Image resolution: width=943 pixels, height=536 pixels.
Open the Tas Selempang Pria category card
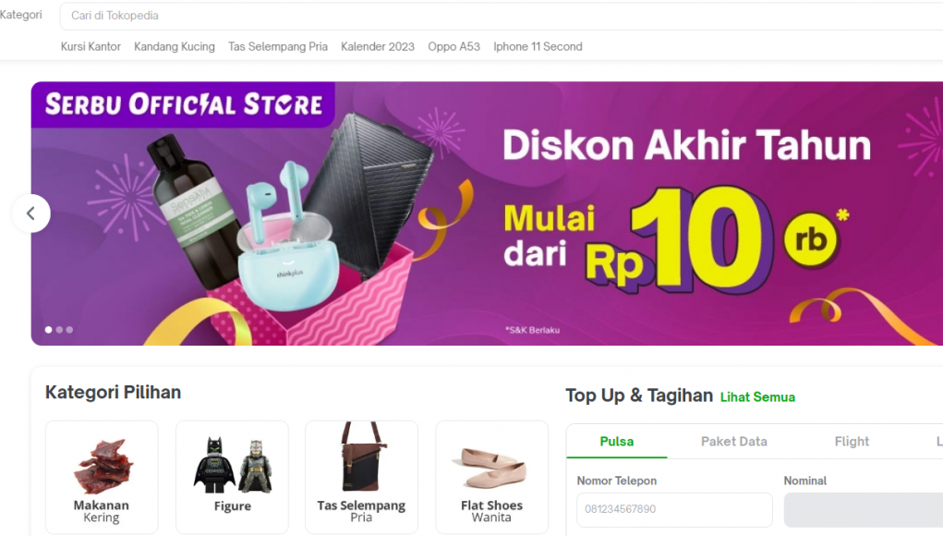361,477
